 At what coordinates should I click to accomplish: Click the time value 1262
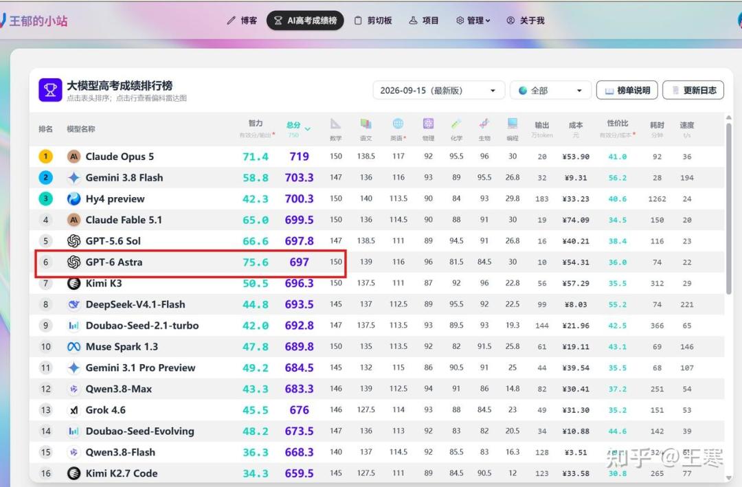tap(657, 199)
